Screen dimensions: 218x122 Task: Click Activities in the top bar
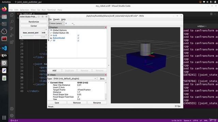6,2
